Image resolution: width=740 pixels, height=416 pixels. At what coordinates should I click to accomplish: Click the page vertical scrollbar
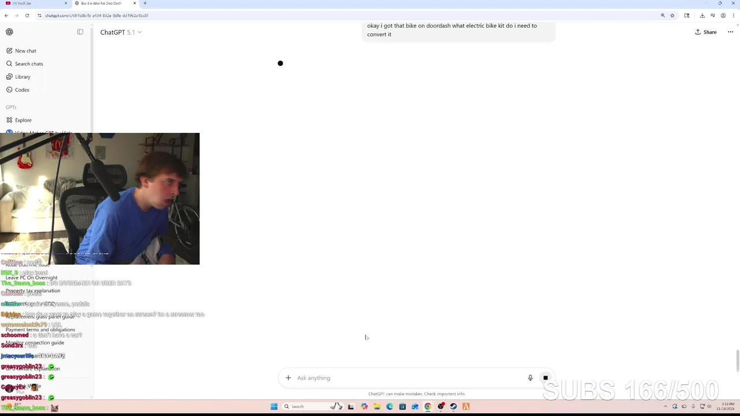coord(737,361)
